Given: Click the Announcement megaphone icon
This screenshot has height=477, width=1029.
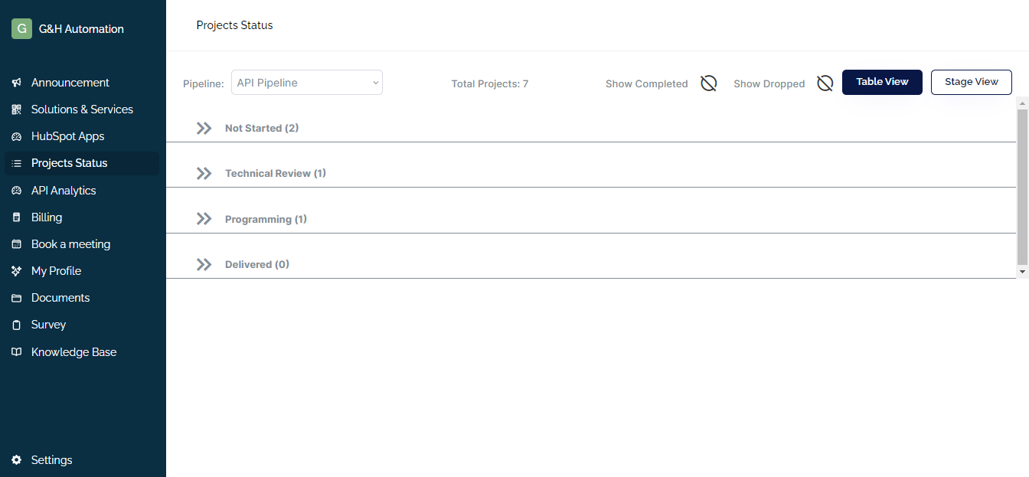Looking at the screenshot, I should (16, 83).
